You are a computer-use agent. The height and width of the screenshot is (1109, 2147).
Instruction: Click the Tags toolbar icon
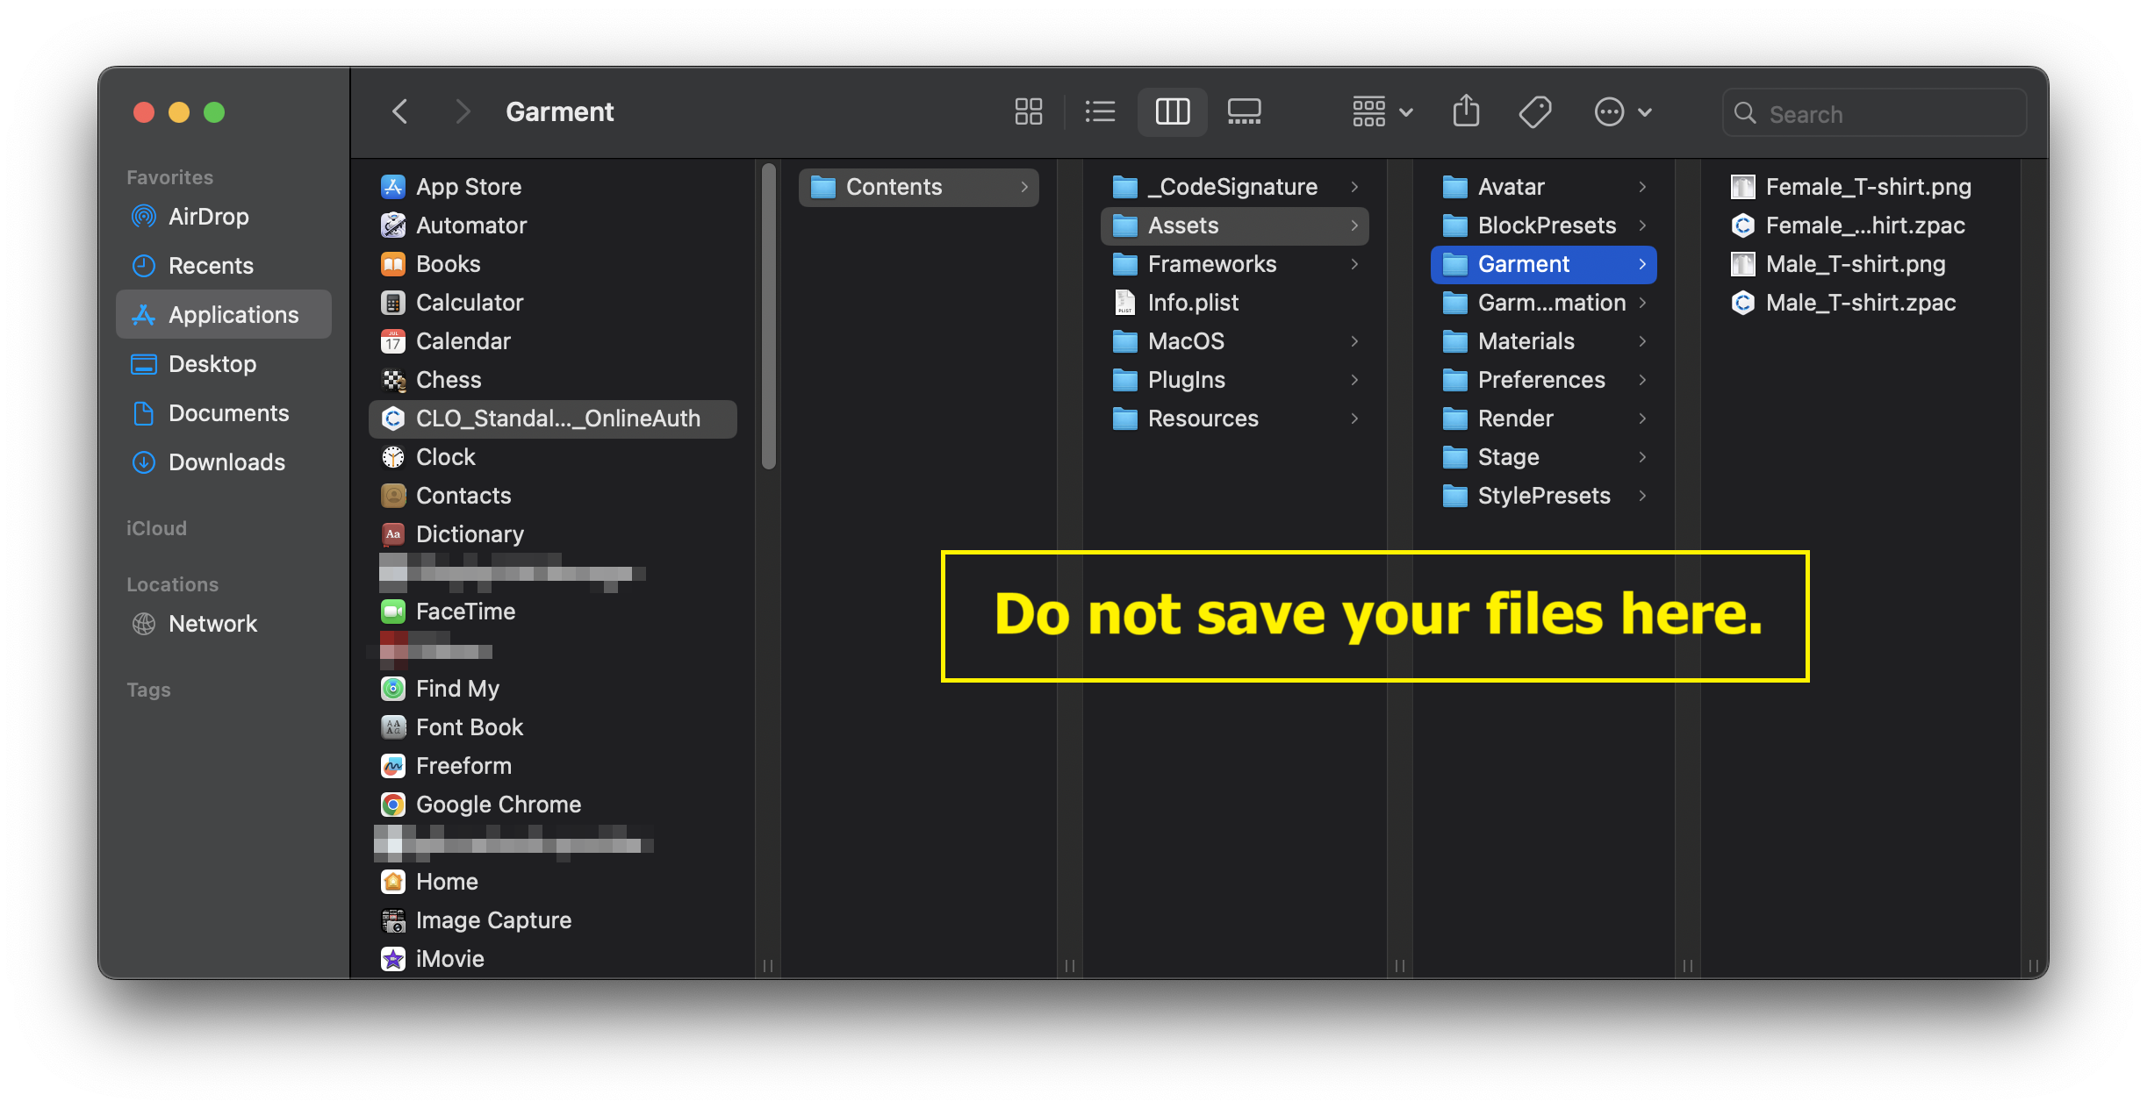1534,112
